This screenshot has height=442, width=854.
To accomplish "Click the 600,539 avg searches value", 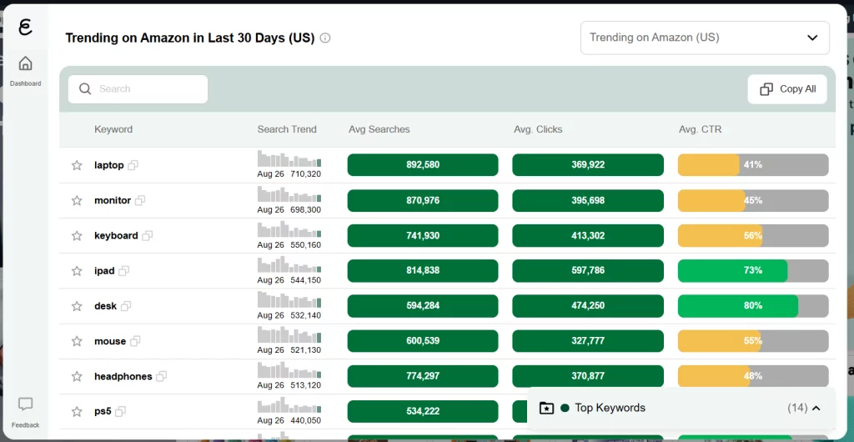I will tap(423, 341).
